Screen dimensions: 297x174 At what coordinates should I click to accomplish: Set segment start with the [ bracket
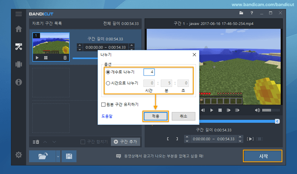168,139
